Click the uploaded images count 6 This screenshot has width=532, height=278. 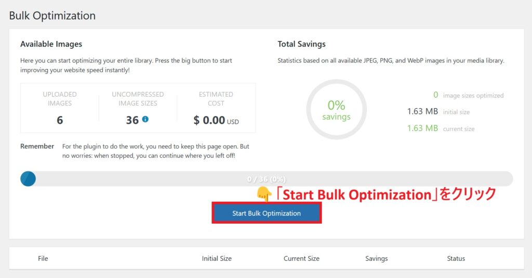60,120
